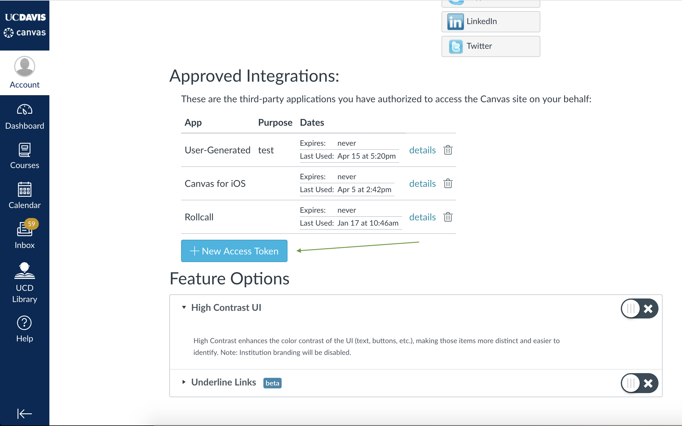Collapse the High Contrast UI section
The height and width of the screenshot is (426, 682).
(x=184, y=307)
